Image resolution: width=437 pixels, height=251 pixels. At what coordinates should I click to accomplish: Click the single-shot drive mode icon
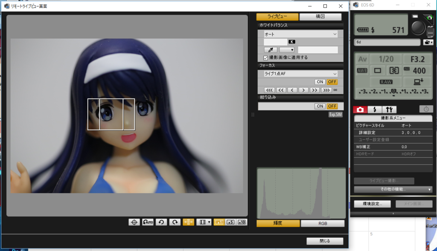pos(378,70)
